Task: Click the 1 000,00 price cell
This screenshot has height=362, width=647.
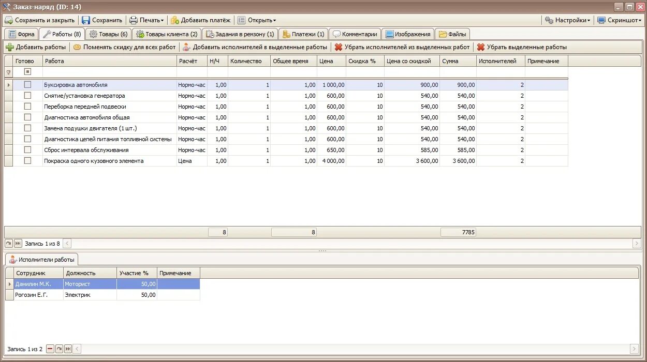Action: (332, 85)
